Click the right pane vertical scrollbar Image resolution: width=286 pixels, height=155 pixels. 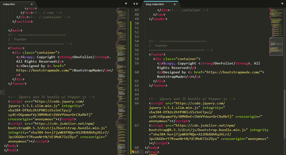[x=285, y=72]
